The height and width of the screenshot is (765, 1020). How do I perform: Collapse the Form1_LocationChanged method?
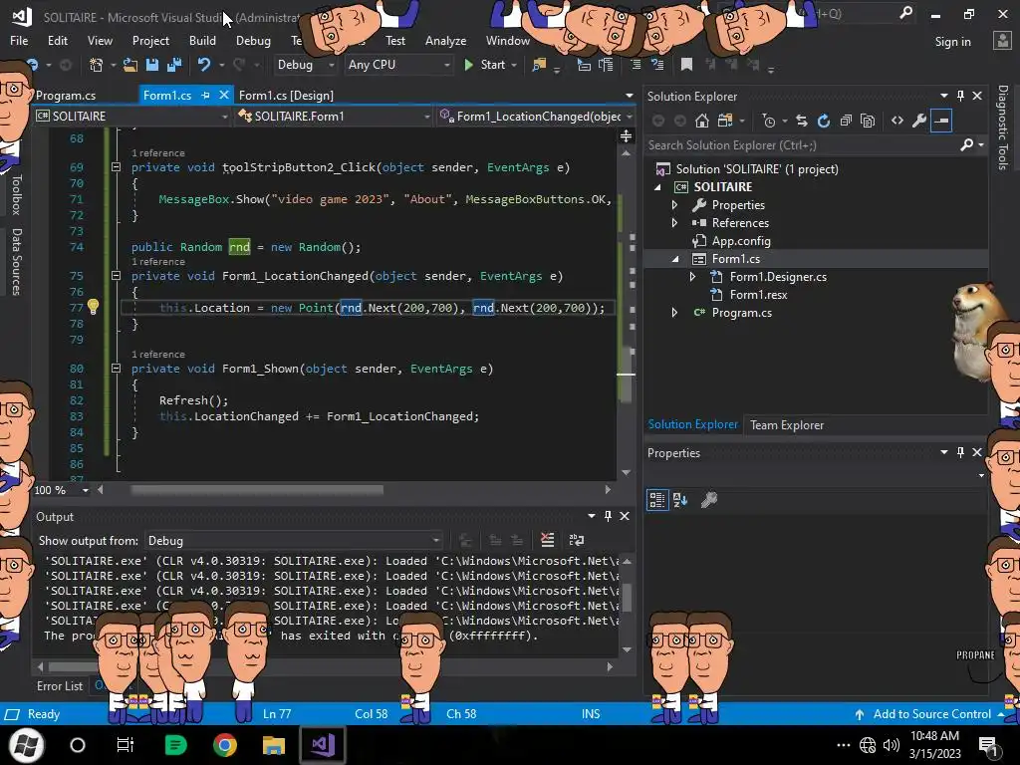pyautogui.click(x=116, y=276)
